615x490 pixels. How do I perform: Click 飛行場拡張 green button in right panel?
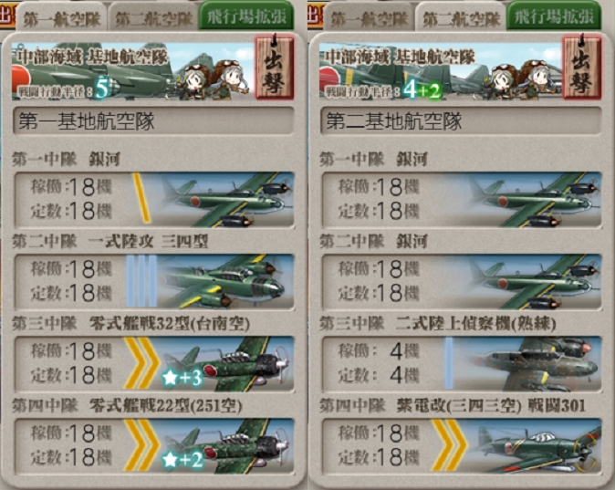(554, 16)
